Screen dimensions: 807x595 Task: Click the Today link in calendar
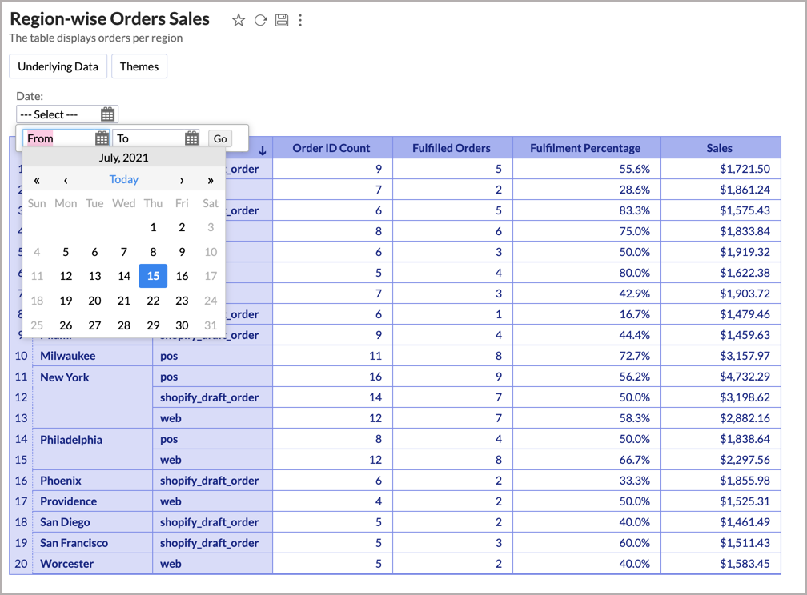pyautogui.click(x=124, y=180)
